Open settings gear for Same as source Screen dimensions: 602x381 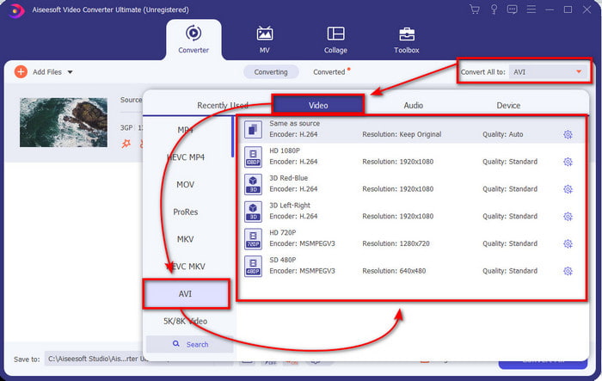coord(568,134)
